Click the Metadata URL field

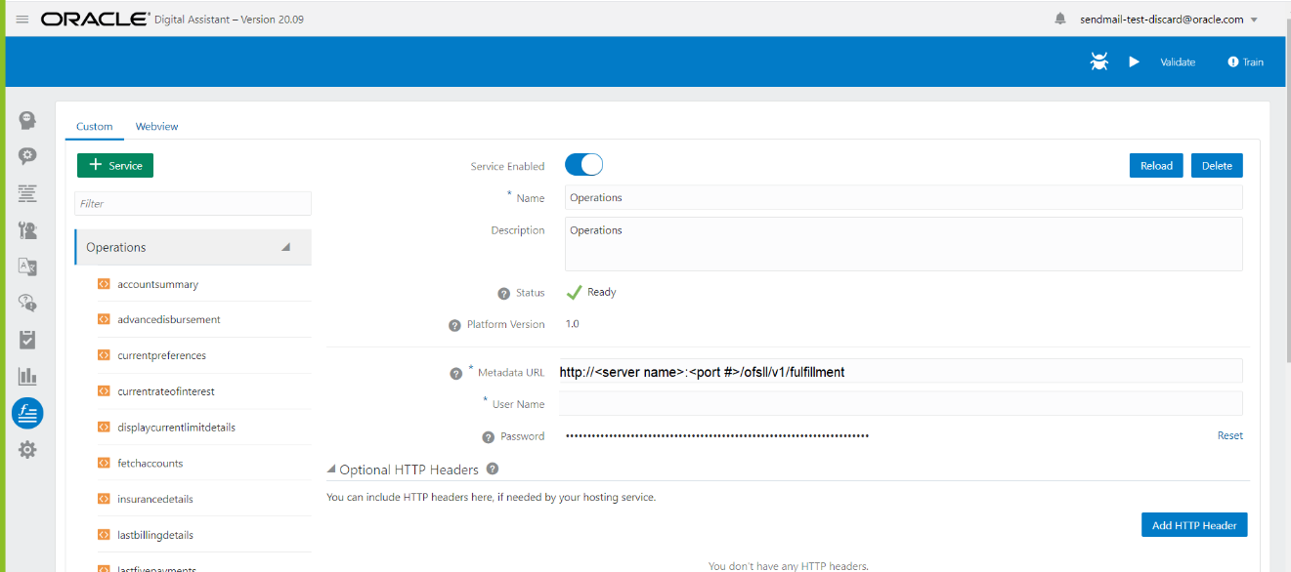(900, 371)
